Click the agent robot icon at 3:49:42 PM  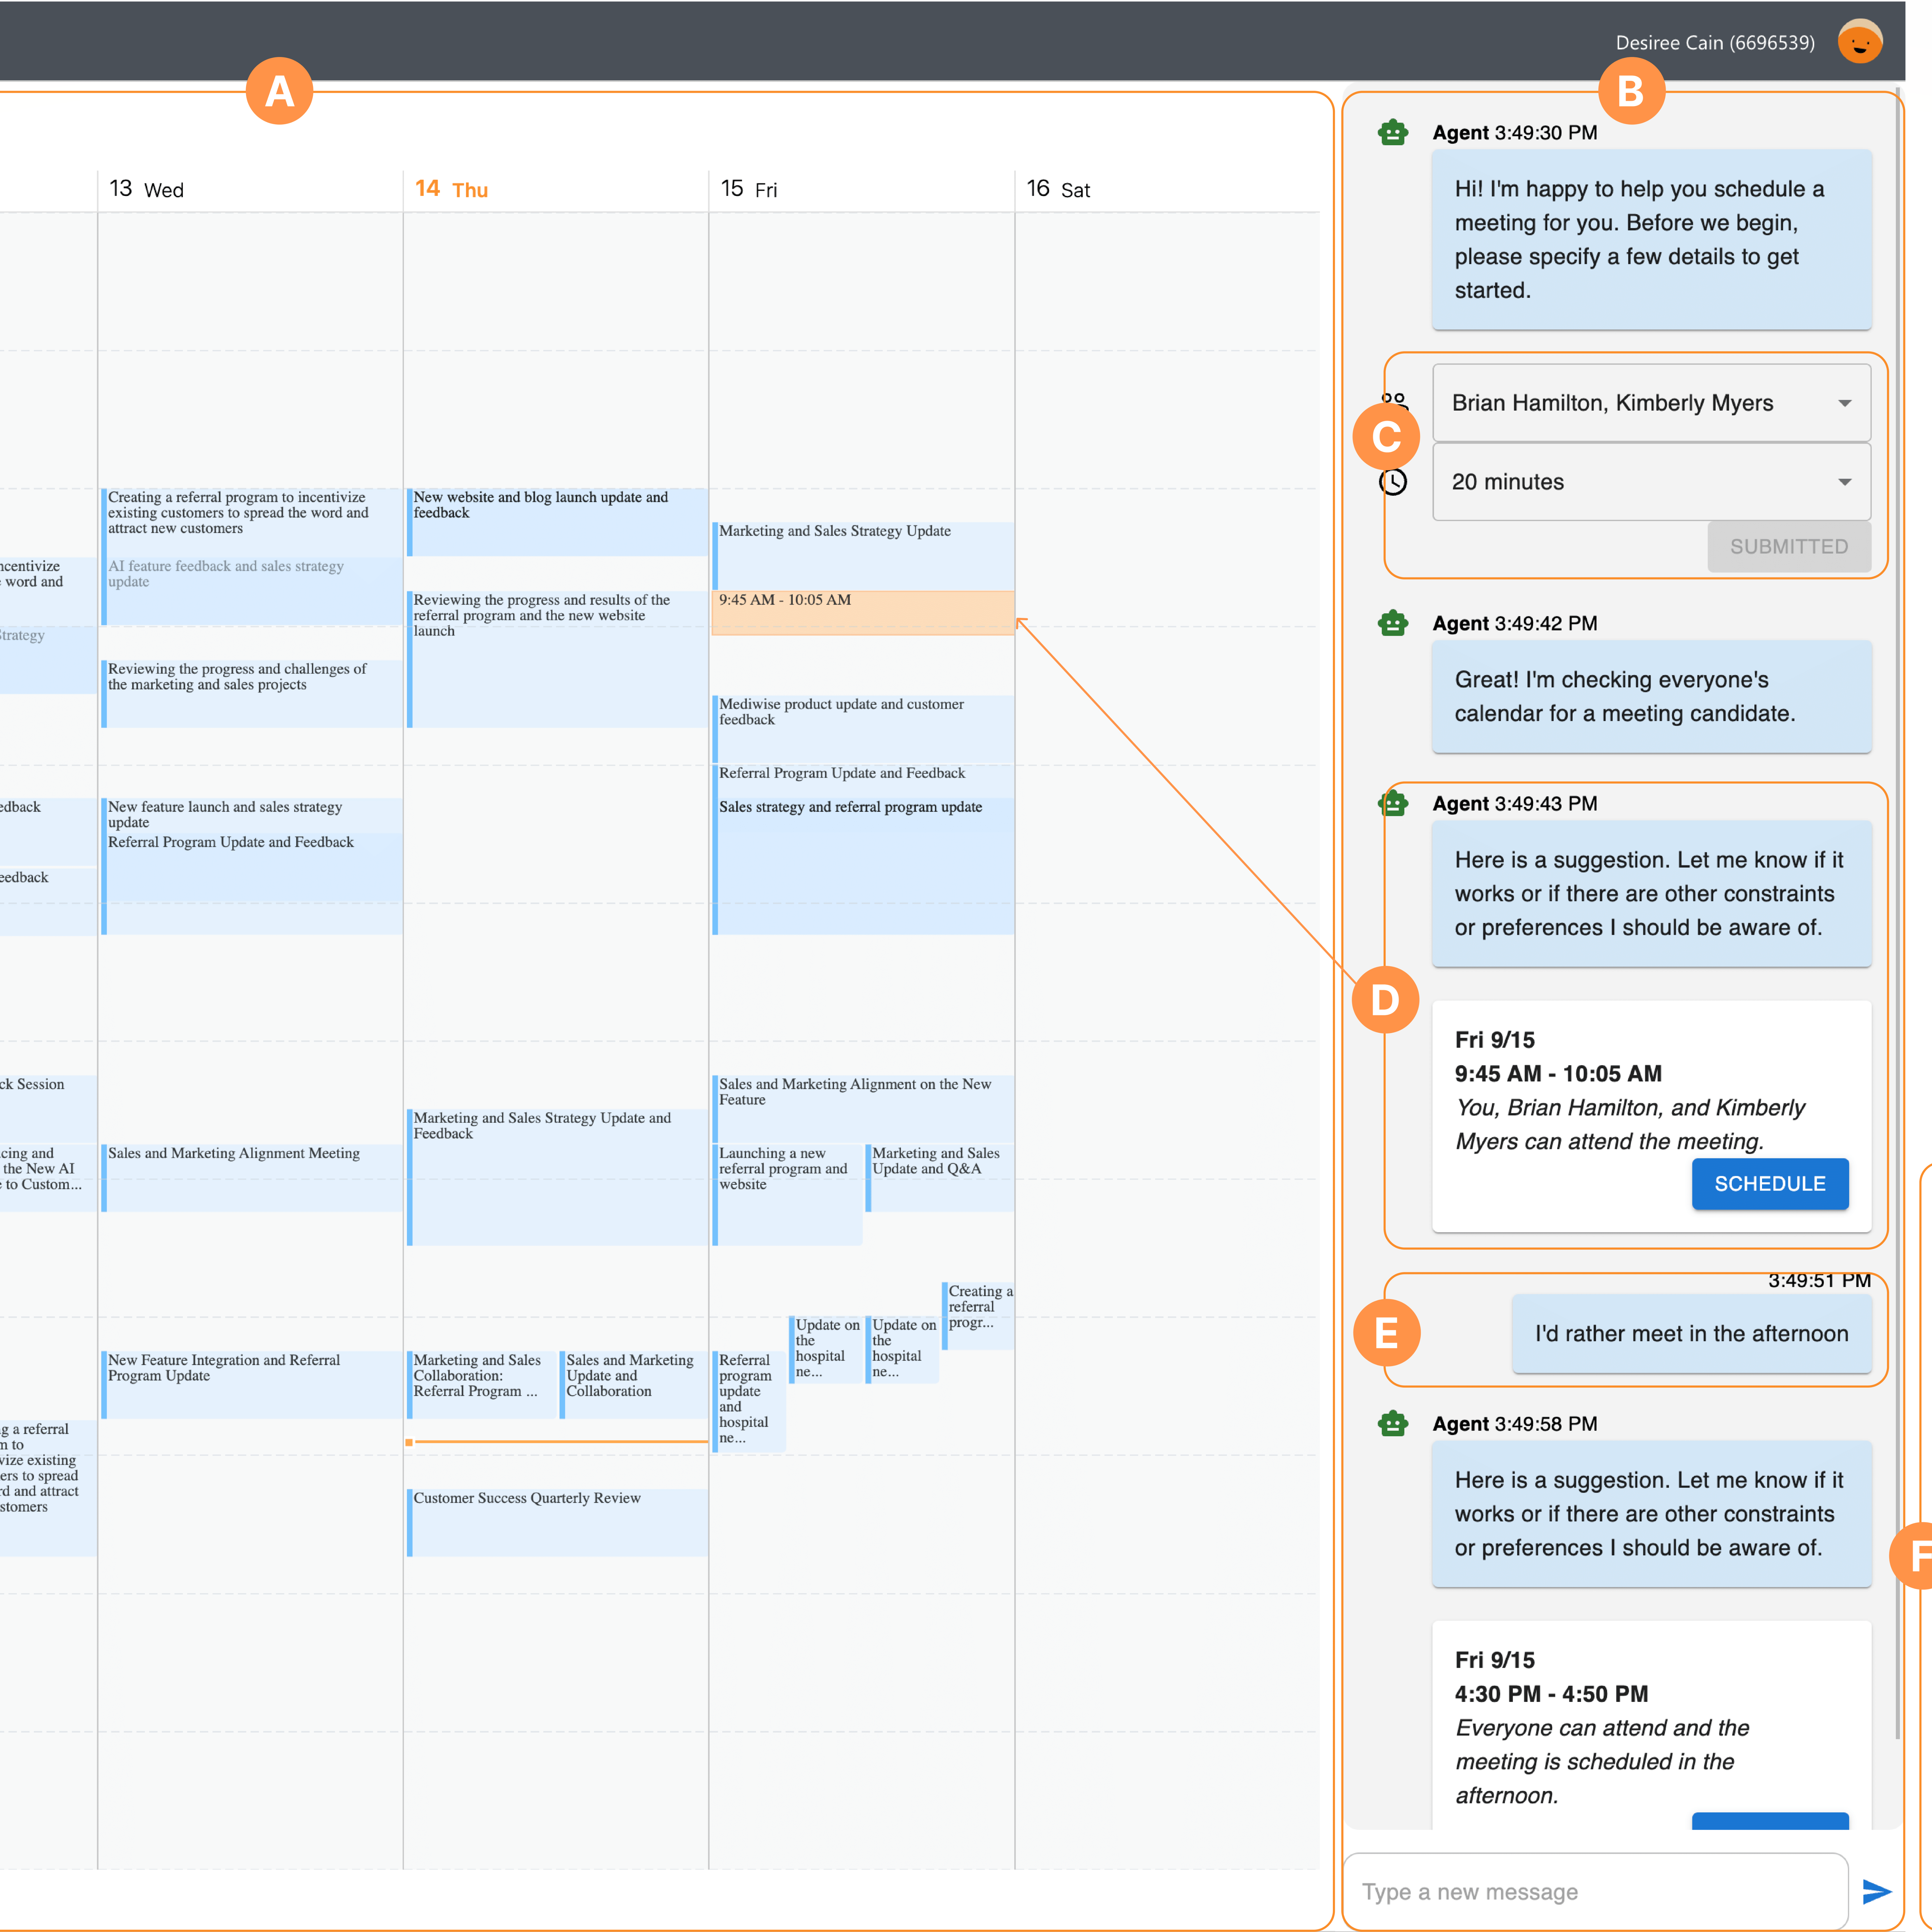(x=1393, y=623)
